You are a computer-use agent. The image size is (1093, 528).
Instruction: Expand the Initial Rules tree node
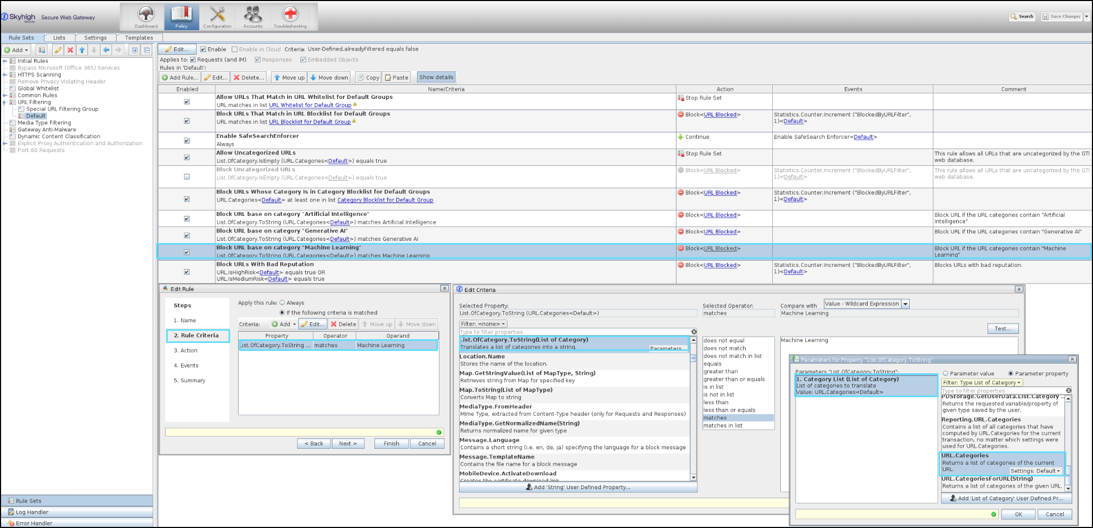pos(5,61)
